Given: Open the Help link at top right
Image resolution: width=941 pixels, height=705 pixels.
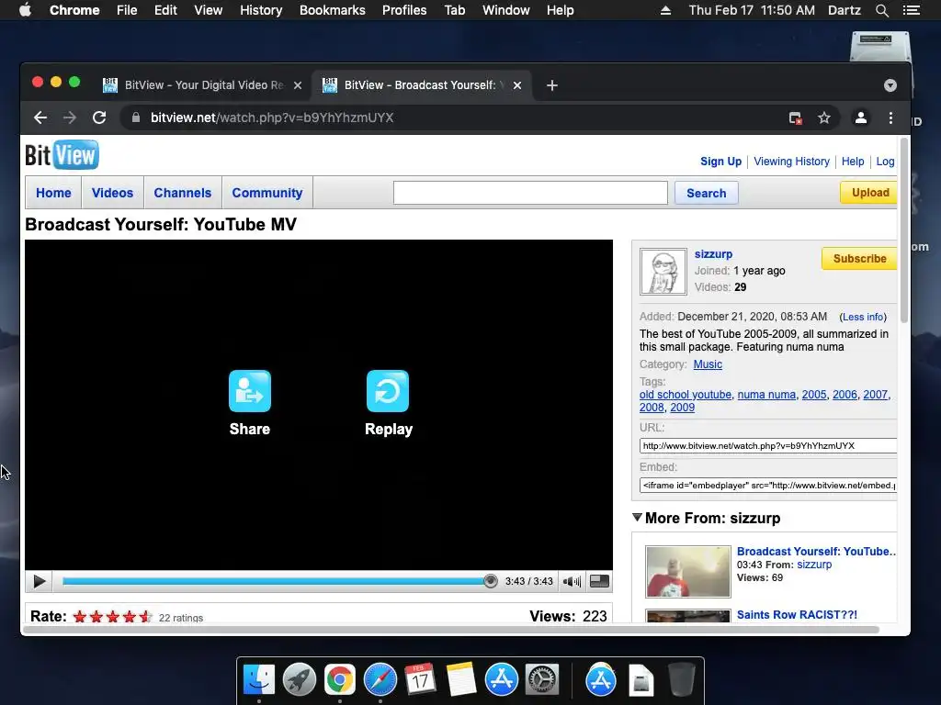Looking at the screenshot, I should click(853, 162).
